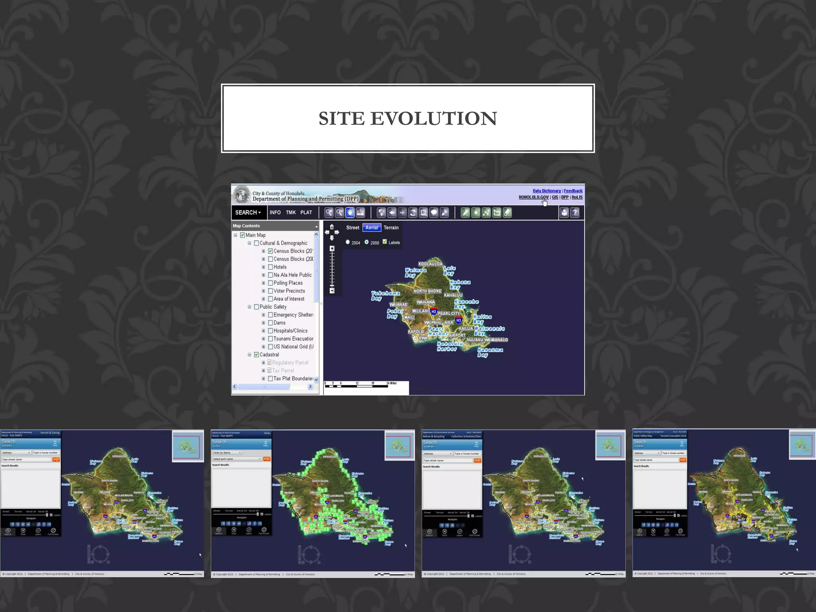
Task: Expand the Hotels layer node
Action: [263, 267]
